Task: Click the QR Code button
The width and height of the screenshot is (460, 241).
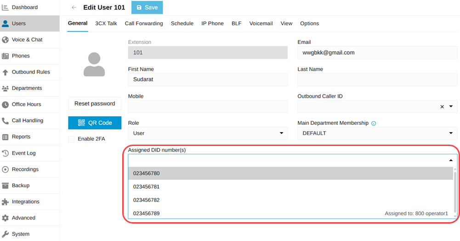Action: coord(95,123)
